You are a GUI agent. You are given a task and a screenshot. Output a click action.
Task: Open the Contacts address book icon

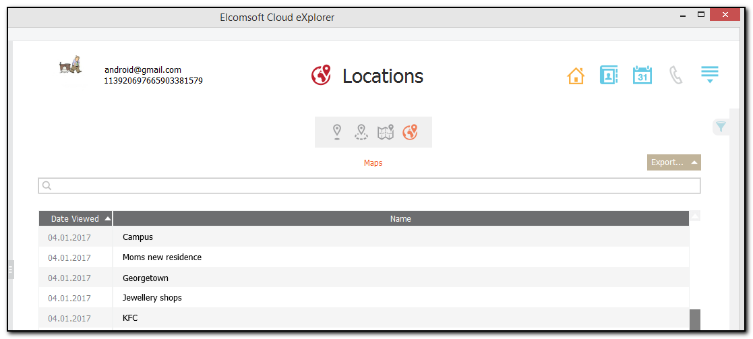[x=609, y=75]
